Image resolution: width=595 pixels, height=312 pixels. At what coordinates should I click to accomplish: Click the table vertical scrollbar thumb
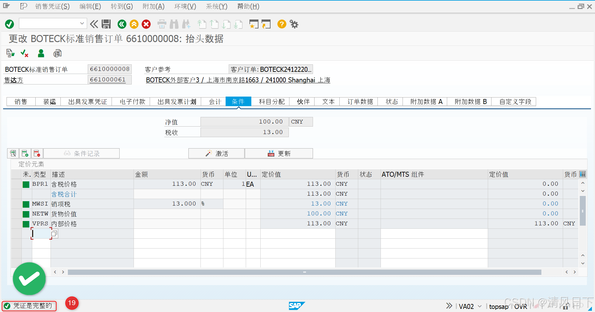(583, 211)
